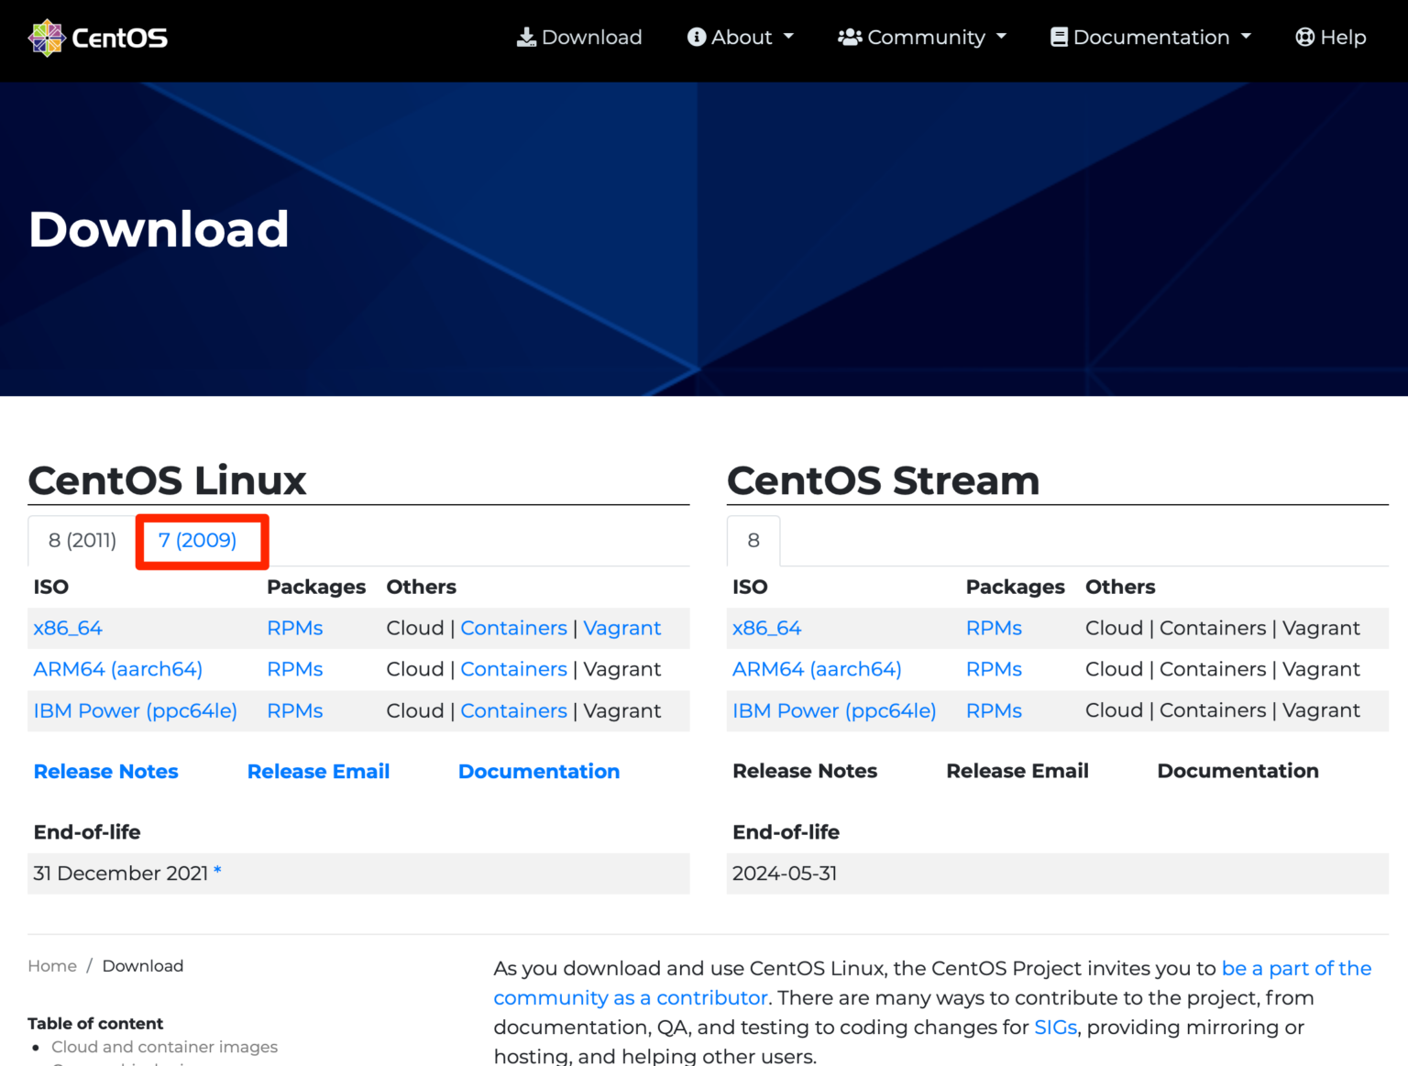Viewport: 1408px width, 1066px height.
Task: Click the Help lifebuoy icon
Action: (x=1305, y=37)
